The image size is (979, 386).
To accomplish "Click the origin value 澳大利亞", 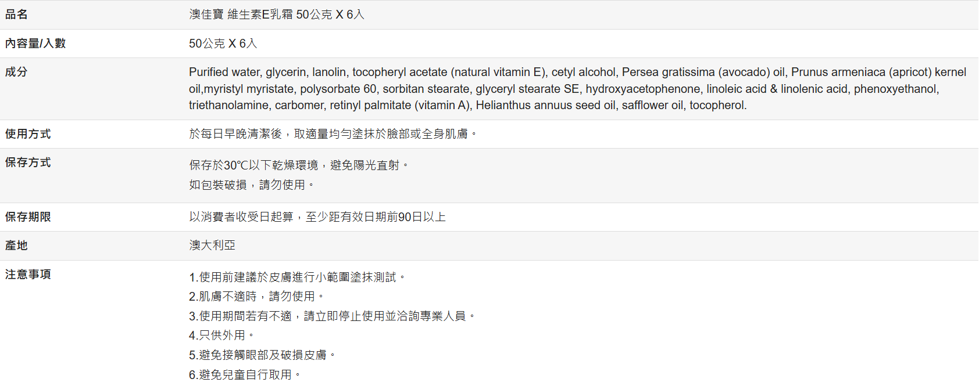I will click(212, 246).
